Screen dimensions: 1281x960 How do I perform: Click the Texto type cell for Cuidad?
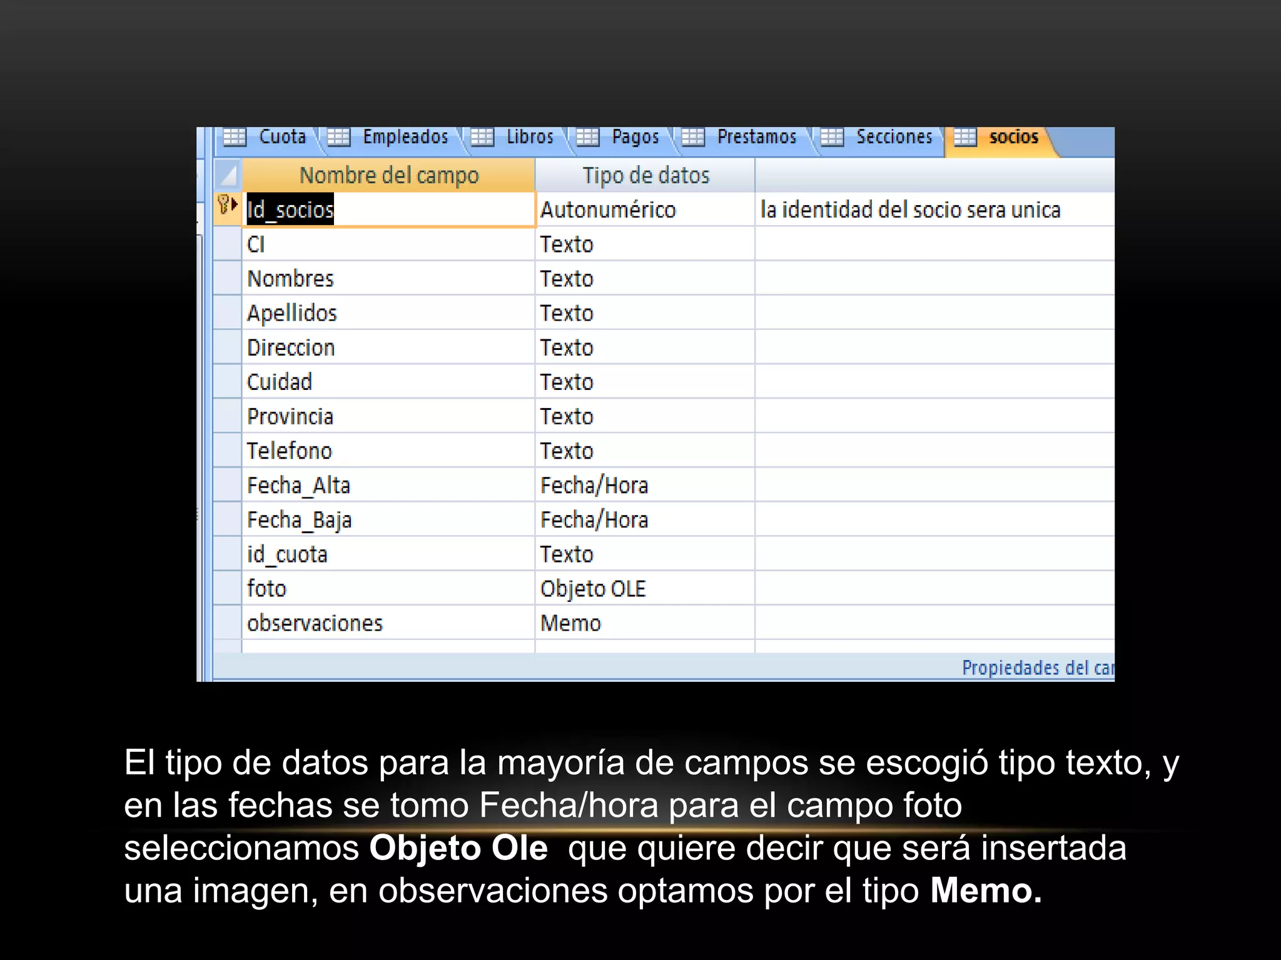point(646,381)
